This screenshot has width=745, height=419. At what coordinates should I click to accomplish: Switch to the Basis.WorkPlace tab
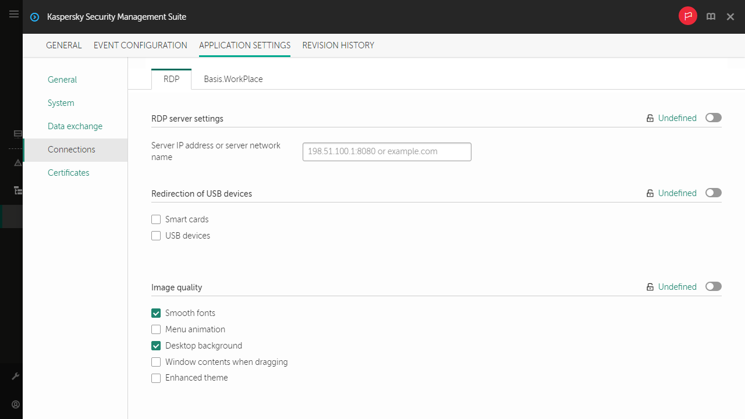[233, 79]
